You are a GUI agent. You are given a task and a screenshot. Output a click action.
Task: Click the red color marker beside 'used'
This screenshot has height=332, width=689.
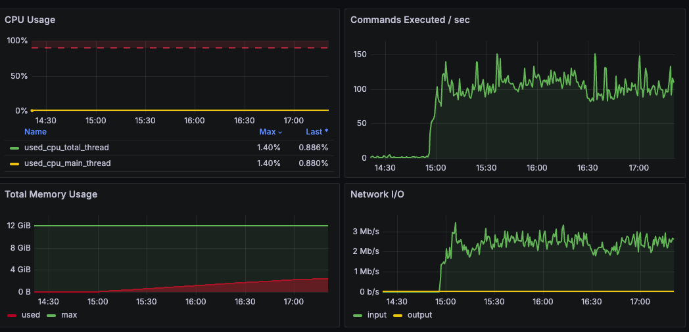[12, 315]
